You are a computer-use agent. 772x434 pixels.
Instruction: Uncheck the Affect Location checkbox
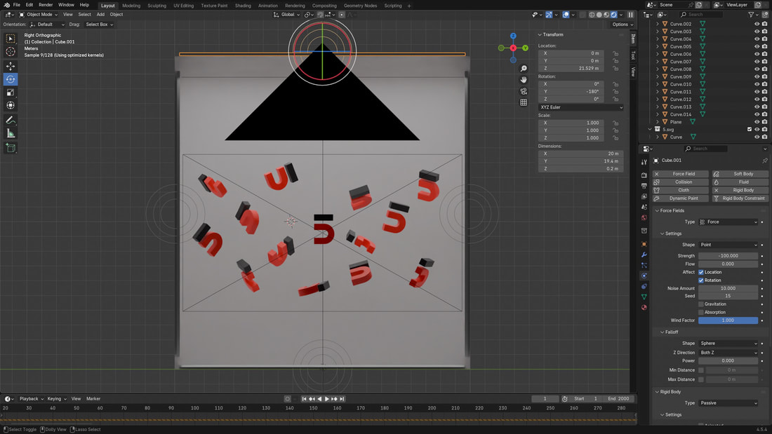pyautogui.click(x=701, y=272)
